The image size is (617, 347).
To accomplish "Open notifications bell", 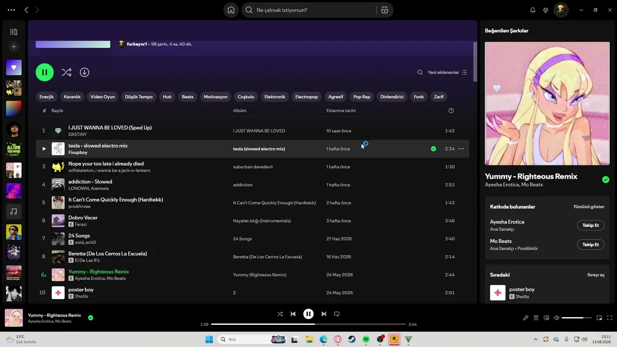I will click(533, 10).
